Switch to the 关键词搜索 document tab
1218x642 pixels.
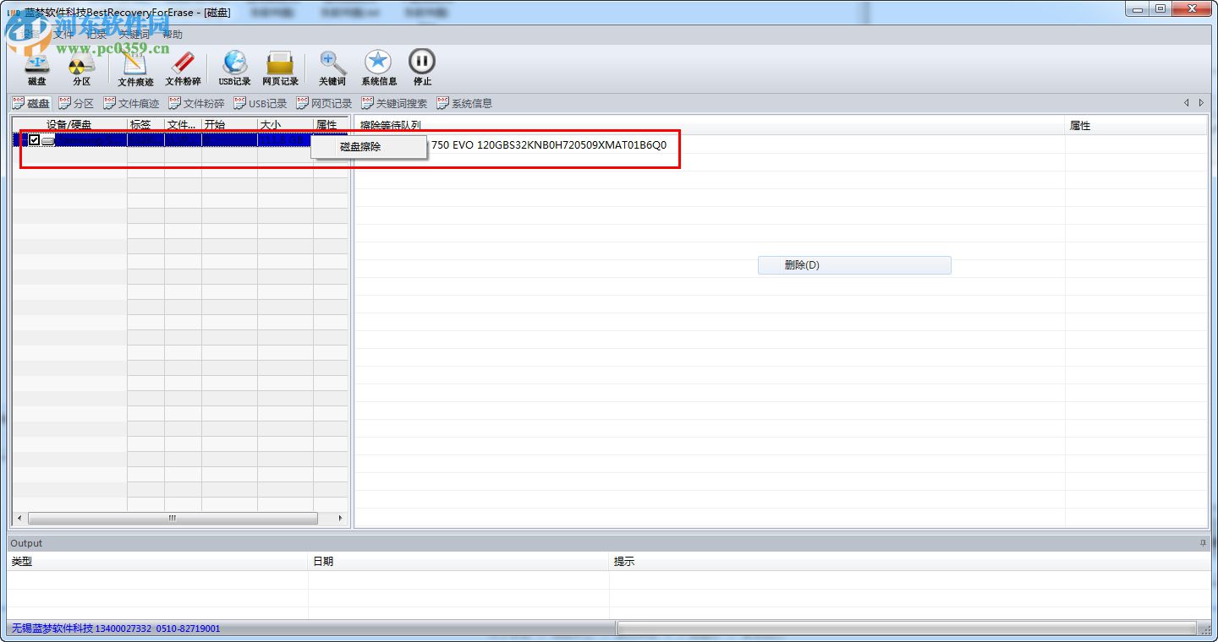pyautogui.click(x=394, y=103)
